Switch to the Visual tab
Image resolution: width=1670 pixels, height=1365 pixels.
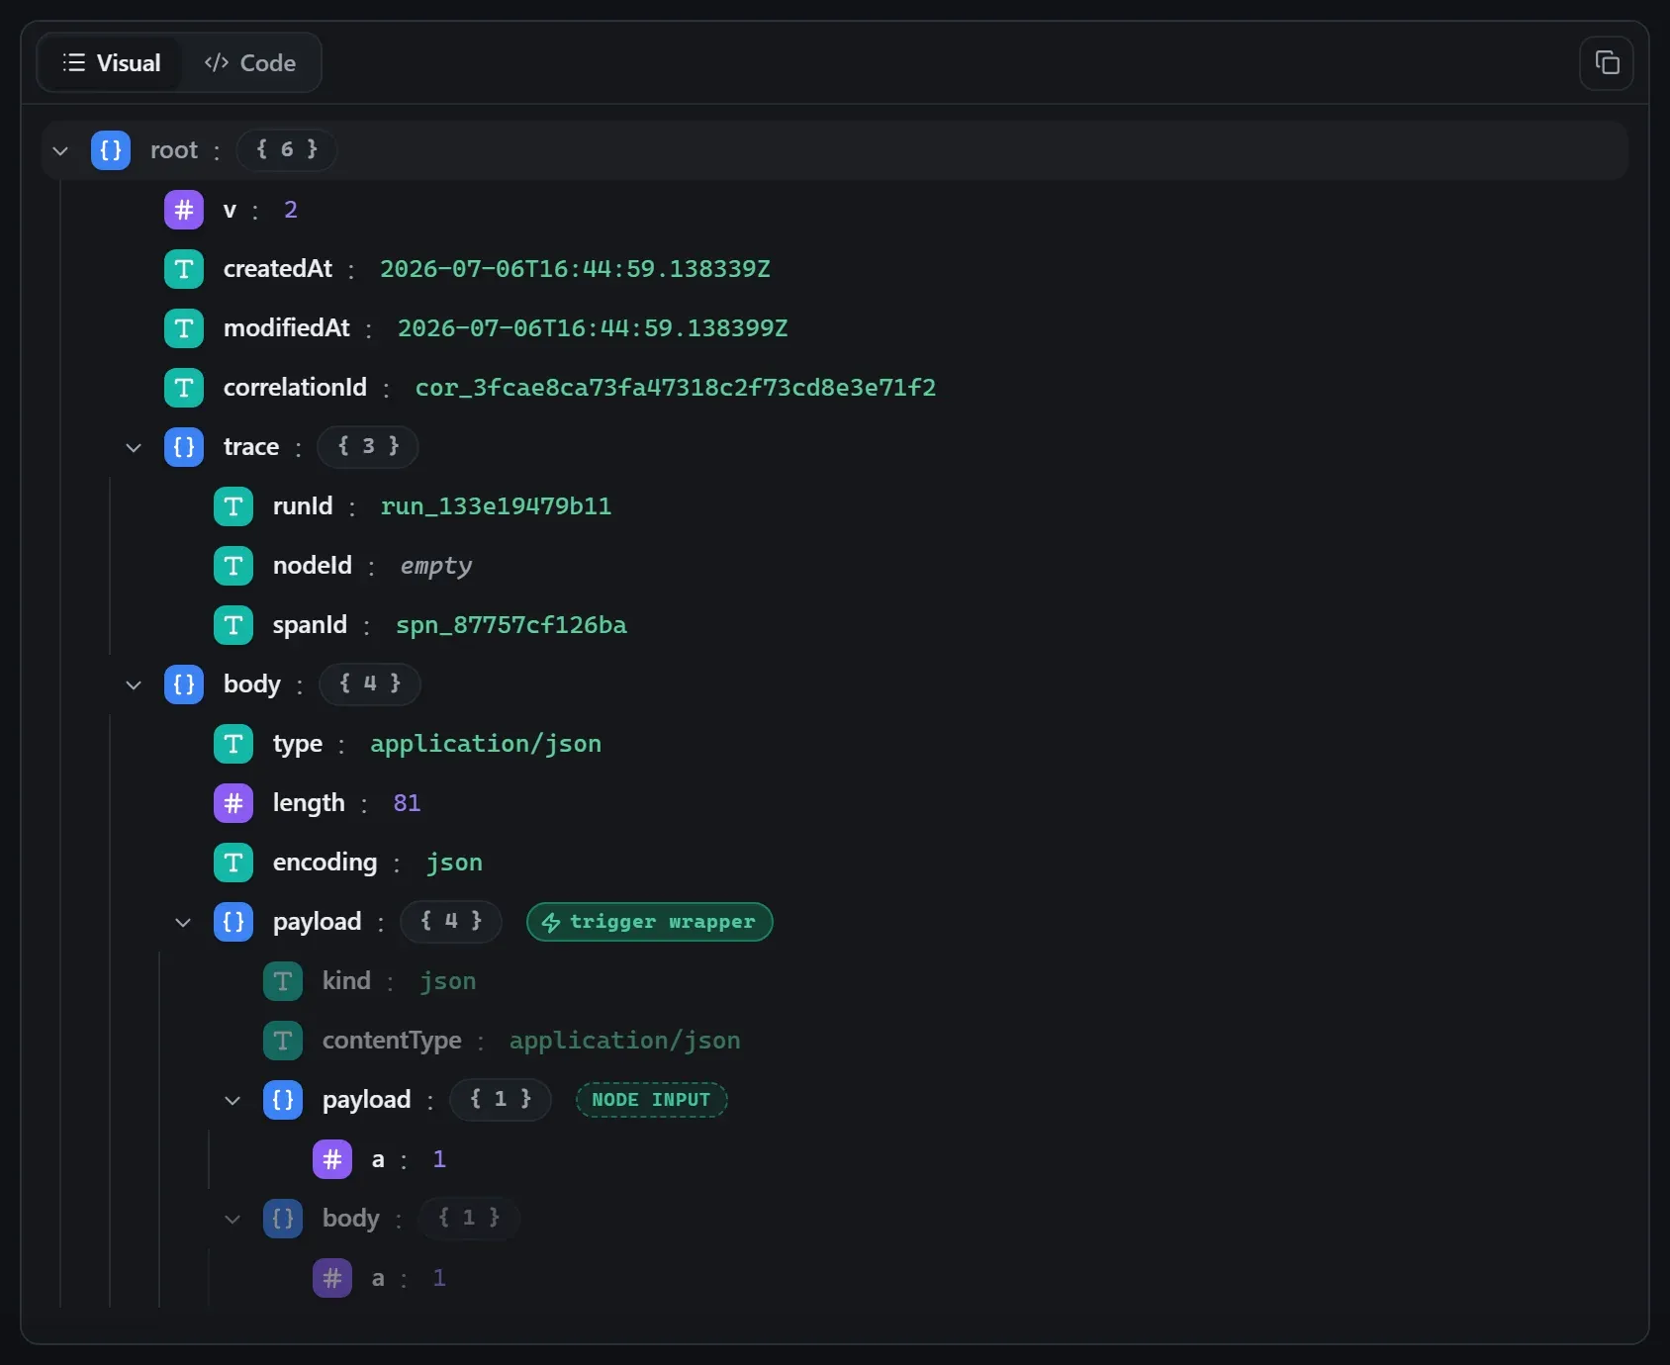tap(112, 63)
